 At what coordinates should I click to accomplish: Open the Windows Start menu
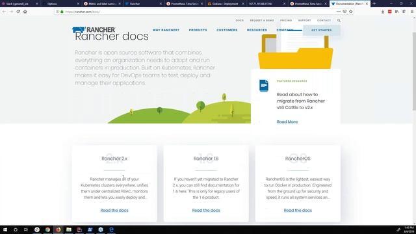coord(5,229)
